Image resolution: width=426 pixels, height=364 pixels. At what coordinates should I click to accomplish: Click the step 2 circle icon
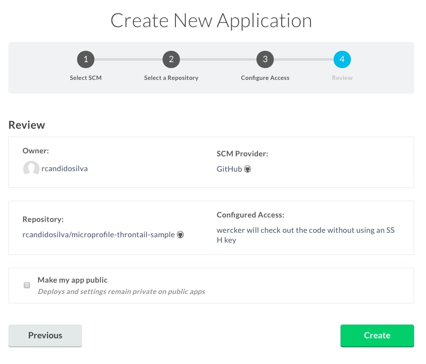171,60
